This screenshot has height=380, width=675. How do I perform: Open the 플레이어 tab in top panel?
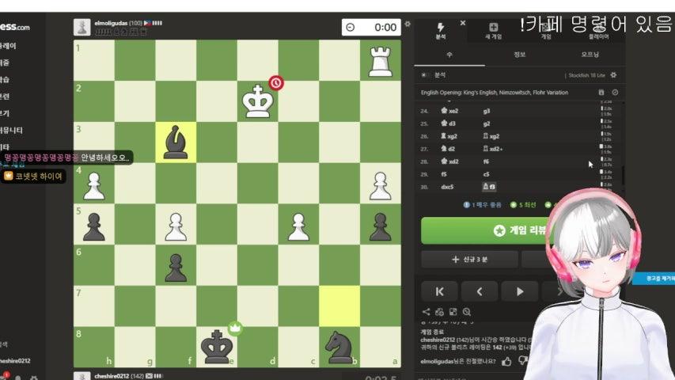click(598, 31)
